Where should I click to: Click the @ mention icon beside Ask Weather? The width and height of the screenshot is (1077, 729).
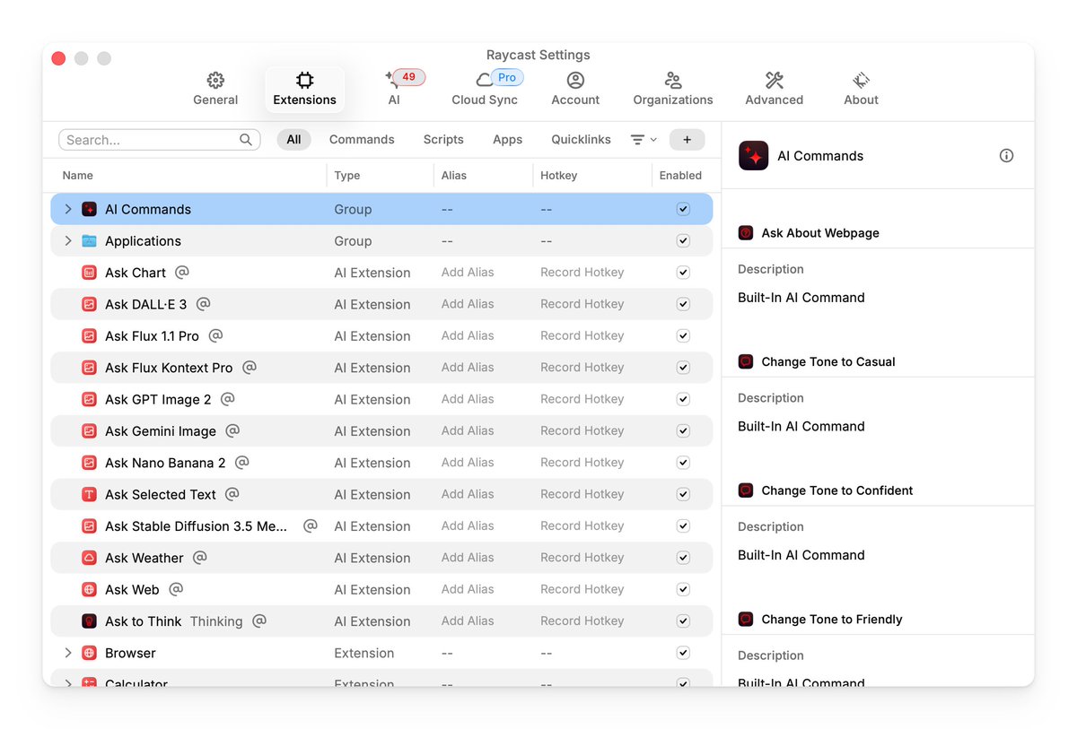click(x=199, y=557)
